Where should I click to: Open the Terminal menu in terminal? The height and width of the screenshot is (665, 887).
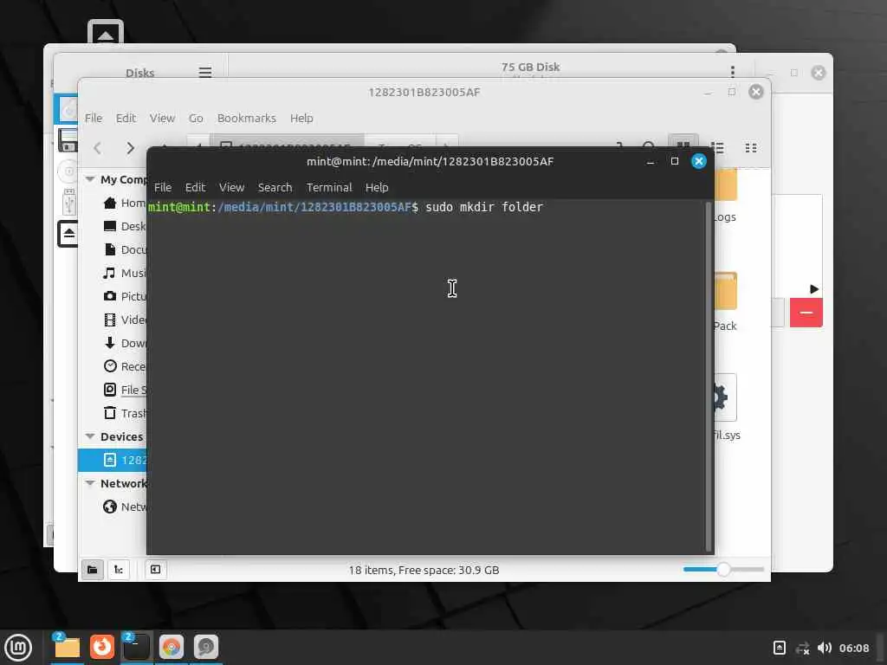click(x=329, y=187)
